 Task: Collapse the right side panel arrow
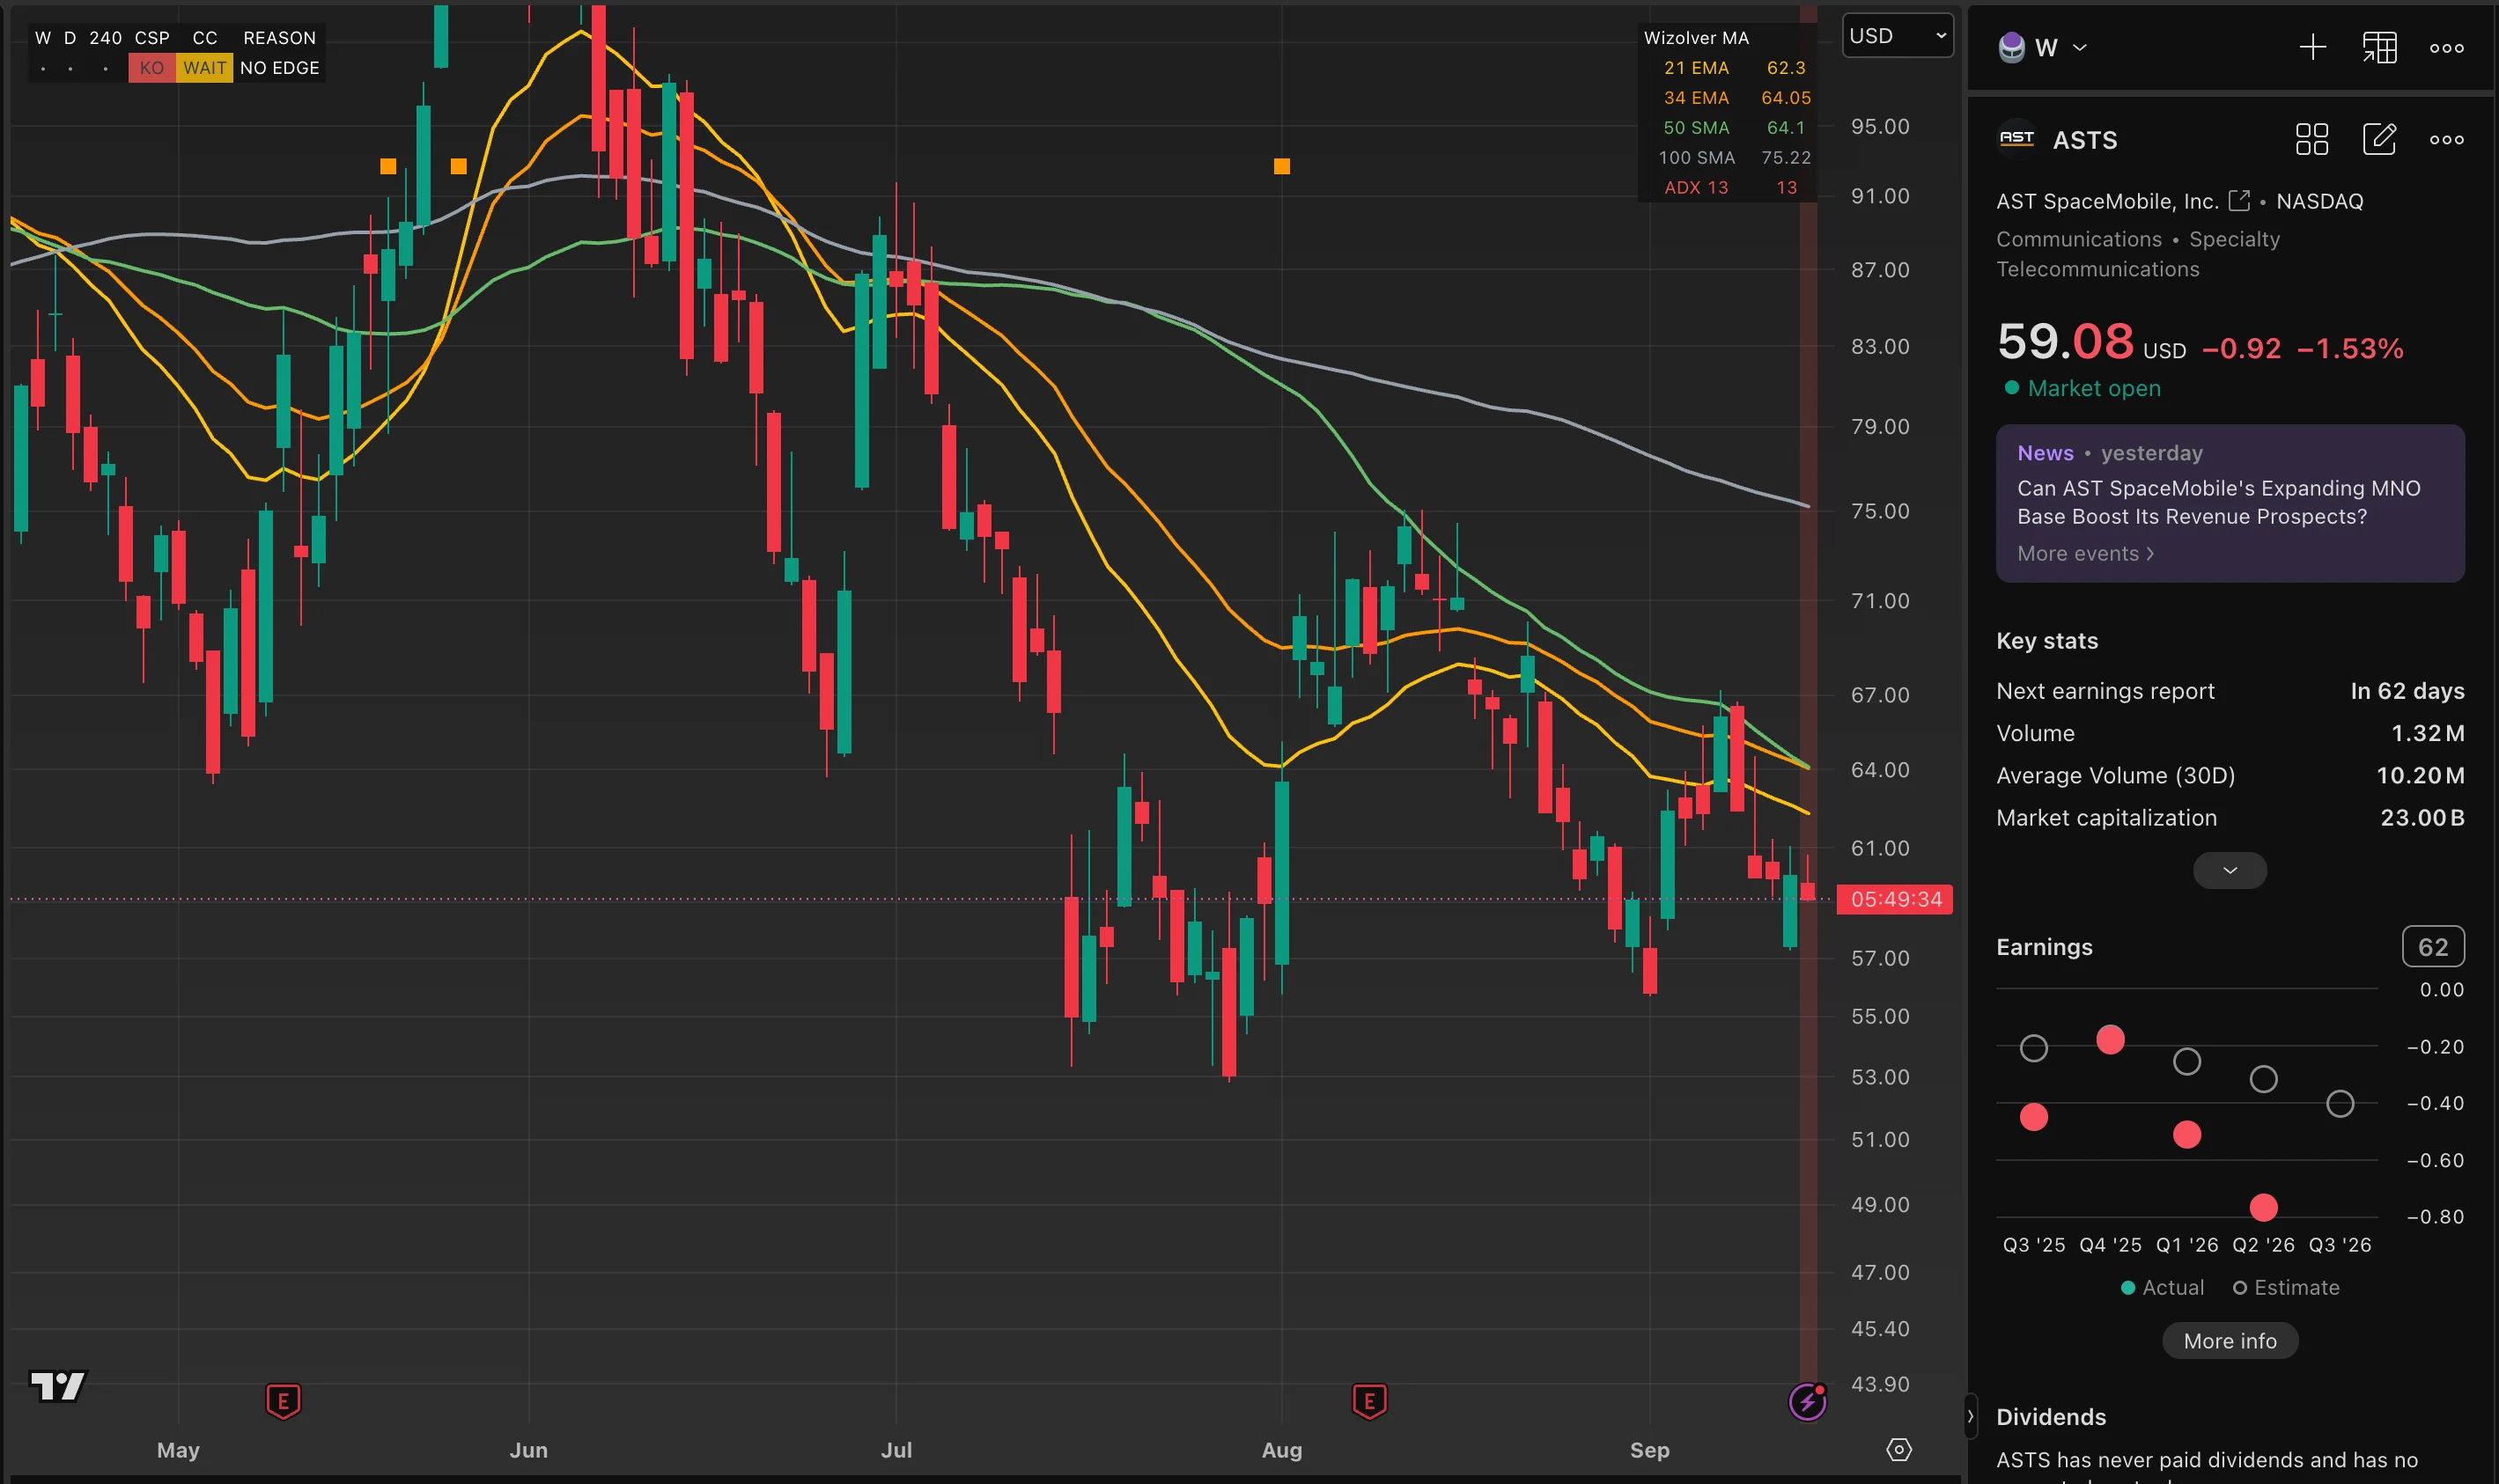pyautogui.click(x=1970, y=1416)
